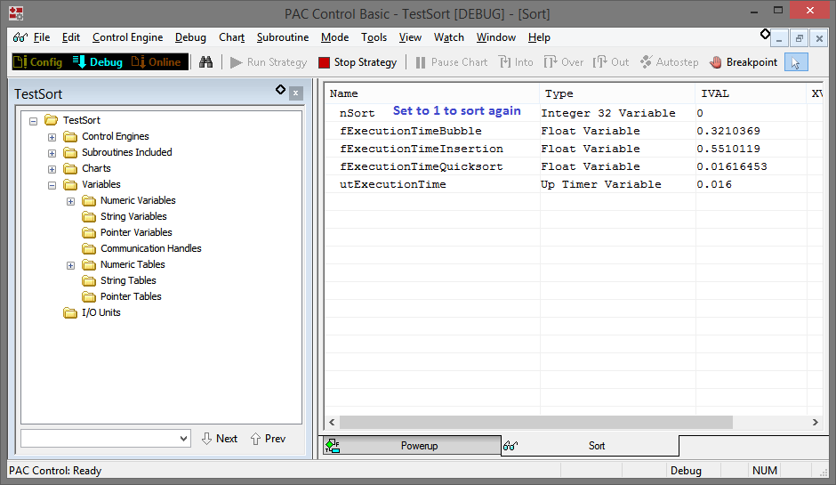
Task: Open the Help menu
Action: tap(539, 37)
